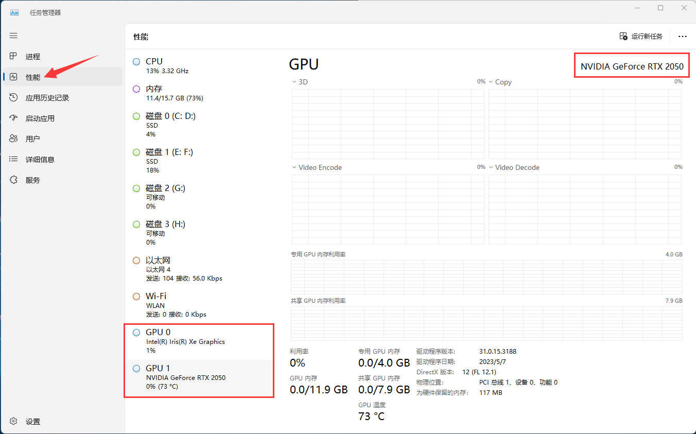Open the three-dot more options menu

tap(683, 36)
